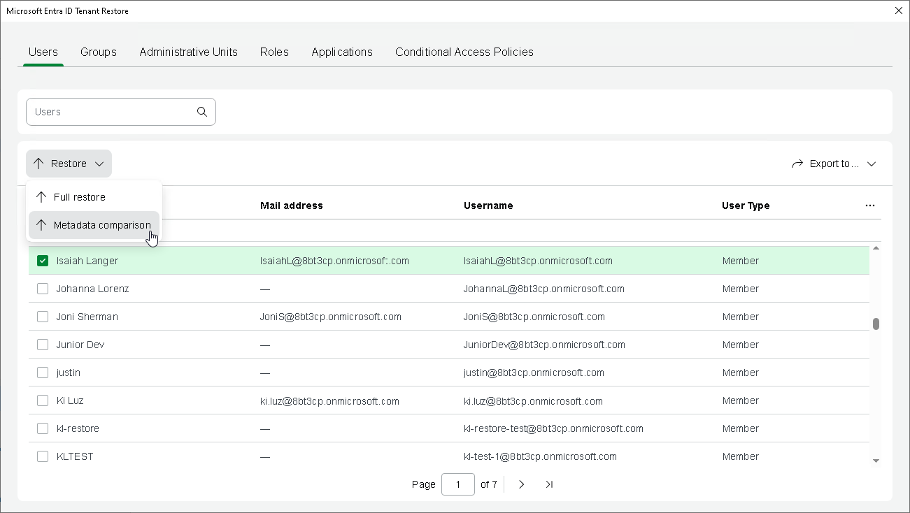This screenshot has height=513, width=910.
Task: Choose Metadata comparison from Restore menu
Action: [x=102, y=225]
